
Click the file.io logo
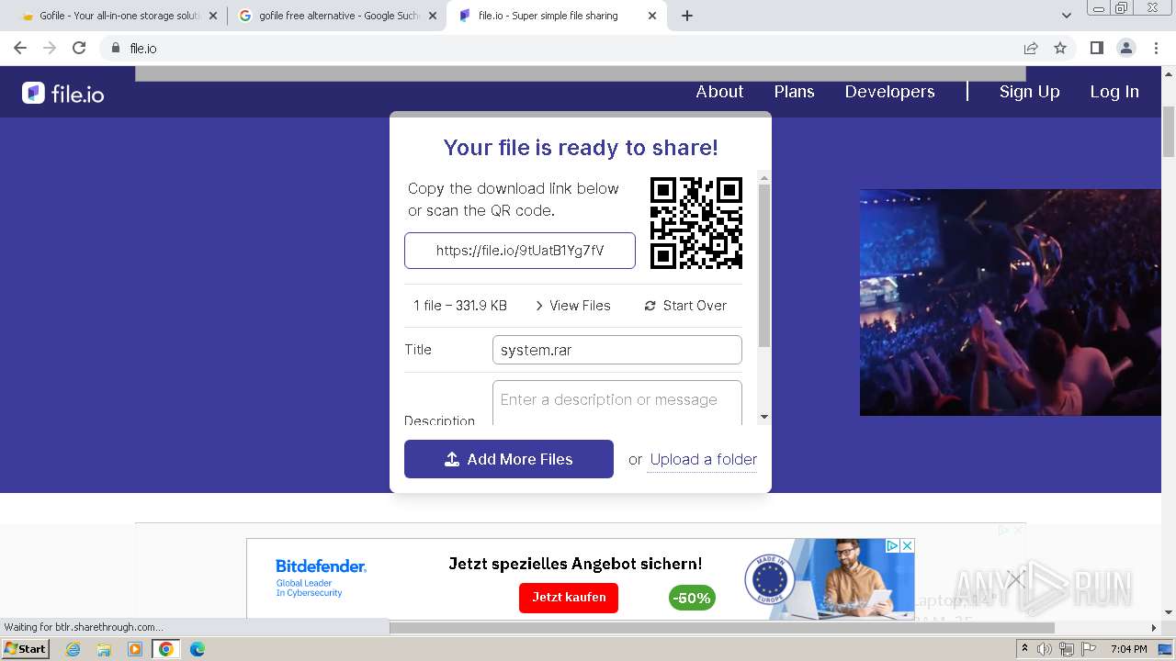click(x=63, y=93)
